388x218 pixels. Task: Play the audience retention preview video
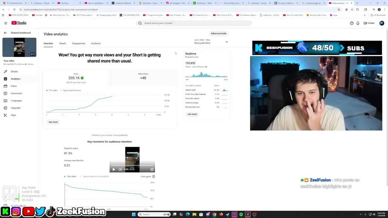click(114, 169)
